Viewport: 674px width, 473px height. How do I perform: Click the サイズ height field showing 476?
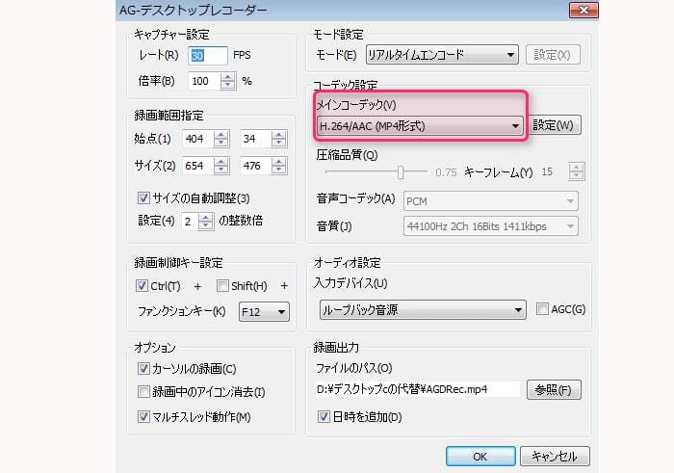256,166
